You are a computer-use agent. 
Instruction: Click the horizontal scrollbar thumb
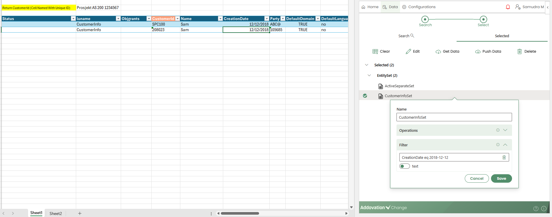(x=240, y=213)
